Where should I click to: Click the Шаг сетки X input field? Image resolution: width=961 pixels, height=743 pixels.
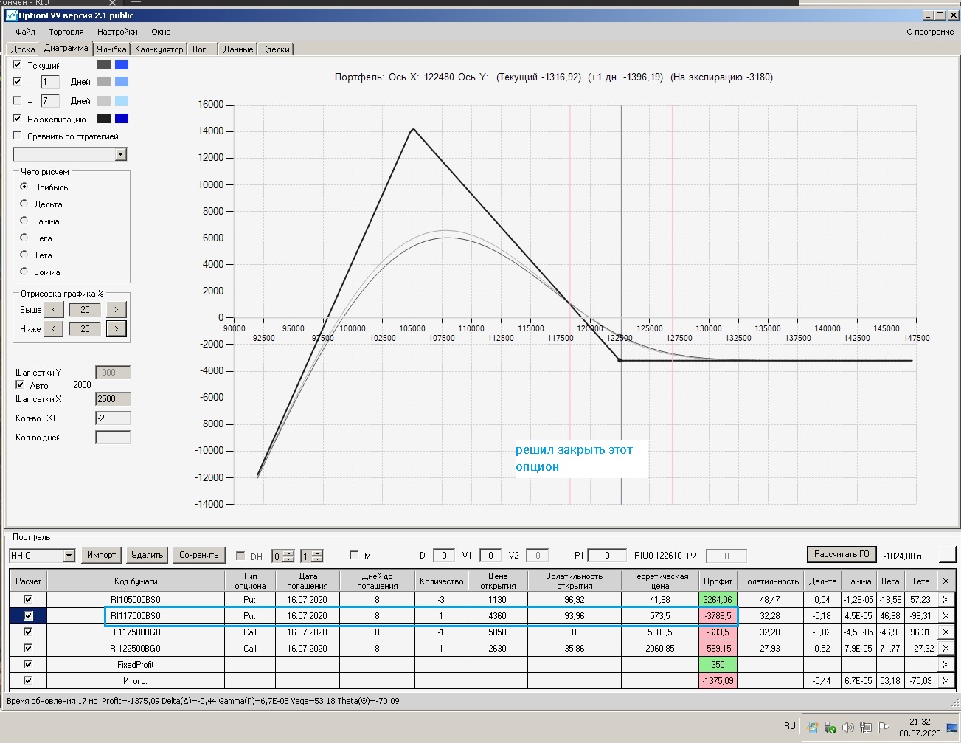[112, 399]
